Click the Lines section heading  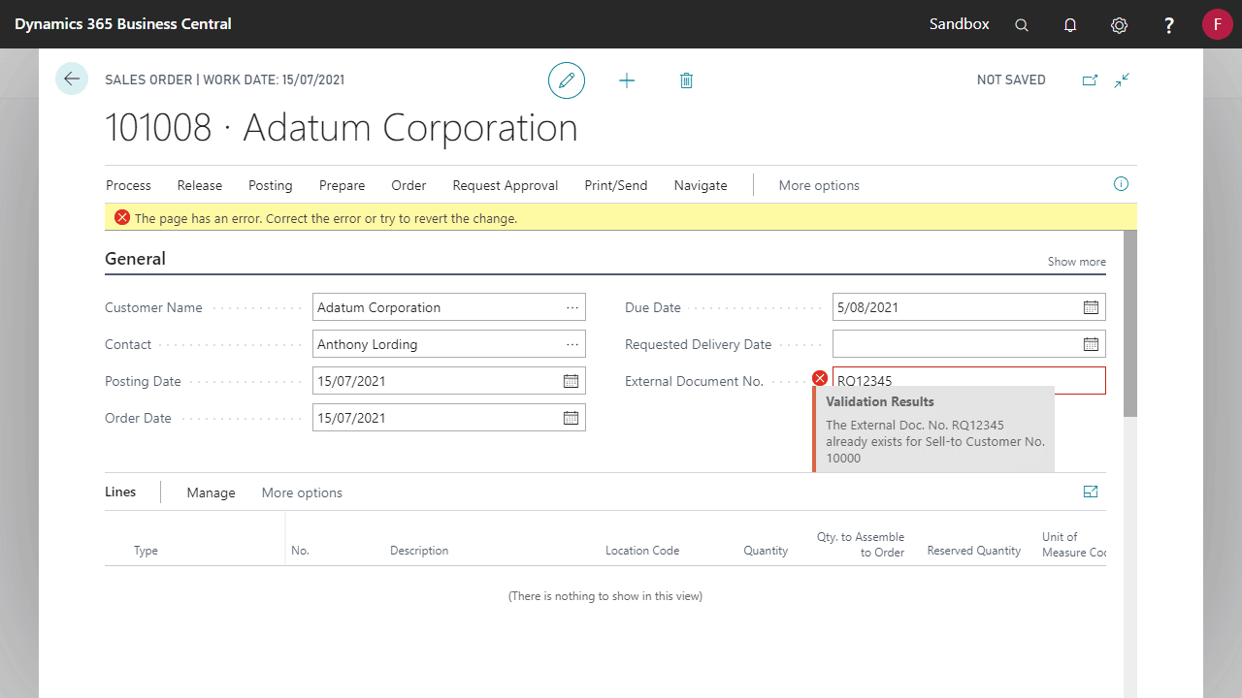(120, 492)
